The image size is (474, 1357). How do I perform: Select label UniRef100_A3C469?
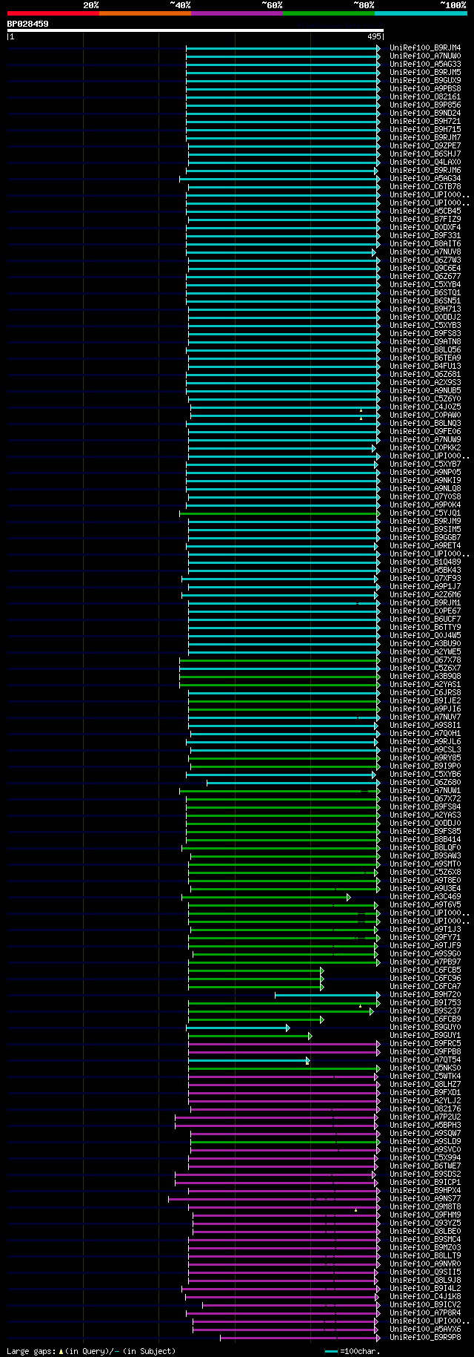[425, 897]
